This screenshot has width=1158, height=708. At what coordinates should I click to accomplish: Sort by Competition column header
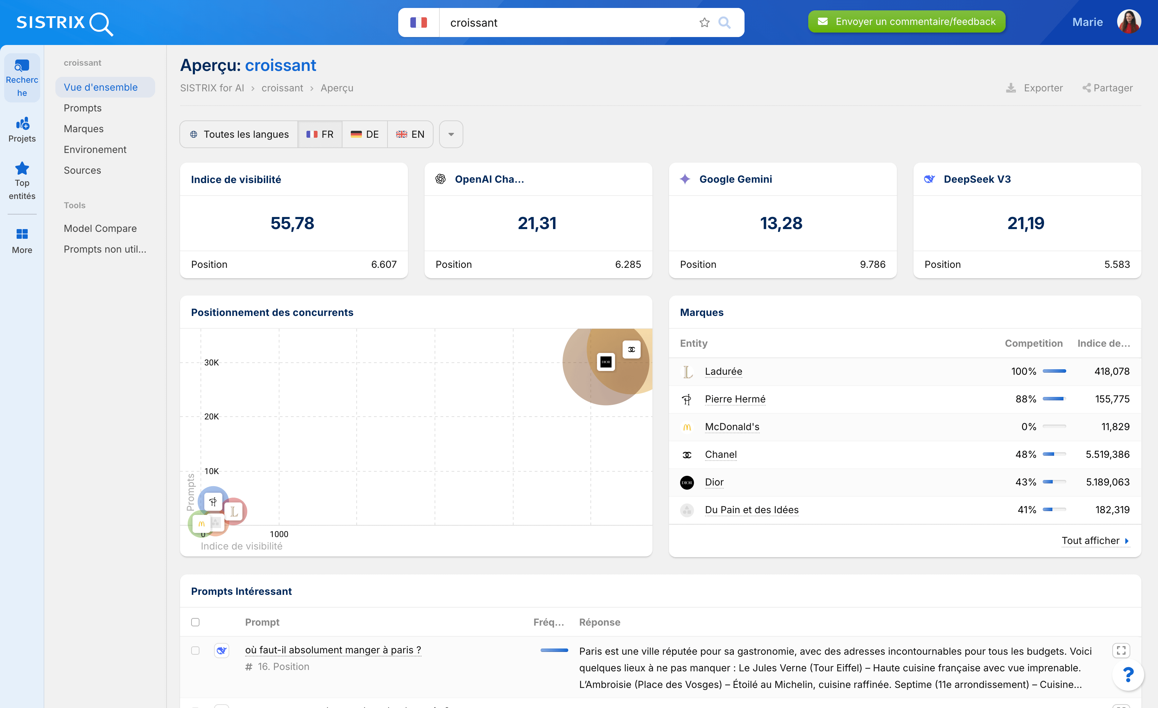[x=1033, y=343]
